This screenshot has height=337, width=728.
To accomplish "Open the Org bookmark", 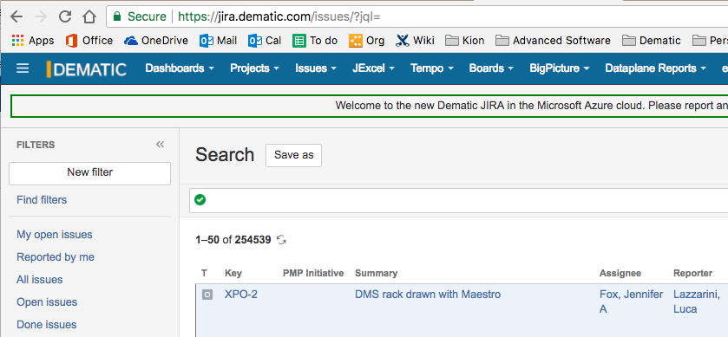I will coord(366,41).
